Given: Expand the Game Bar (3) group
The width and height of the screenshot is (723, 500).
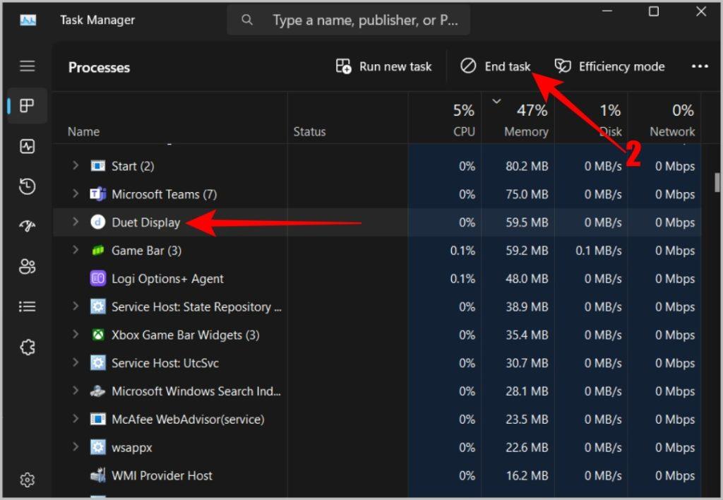Looking at the screenshot, I should [x=75, y=249].
